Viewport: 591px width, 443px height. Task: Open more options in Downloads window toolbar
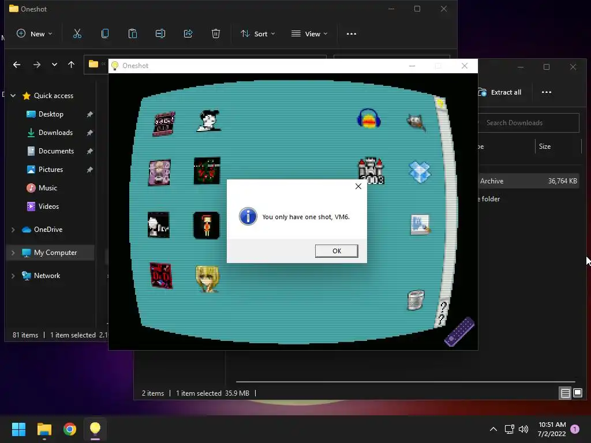click(546, 92)
